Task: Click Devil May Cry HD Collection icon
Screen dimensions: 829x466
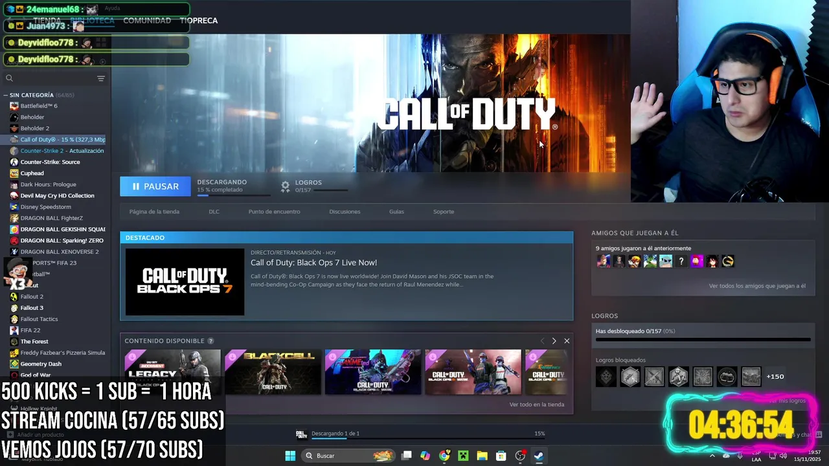Action: (x=14, y=195)
